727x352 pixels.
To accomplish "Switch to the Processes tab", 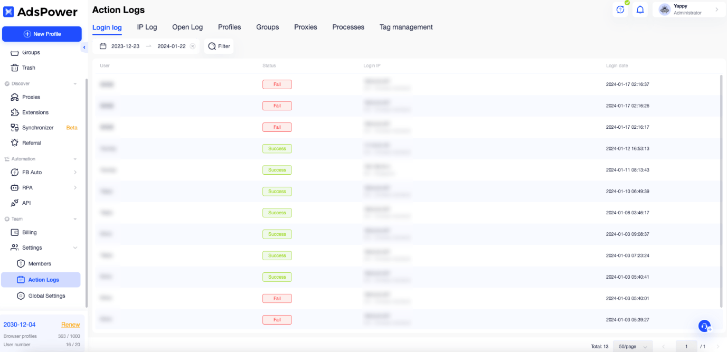I will click(x=348, y=27).
